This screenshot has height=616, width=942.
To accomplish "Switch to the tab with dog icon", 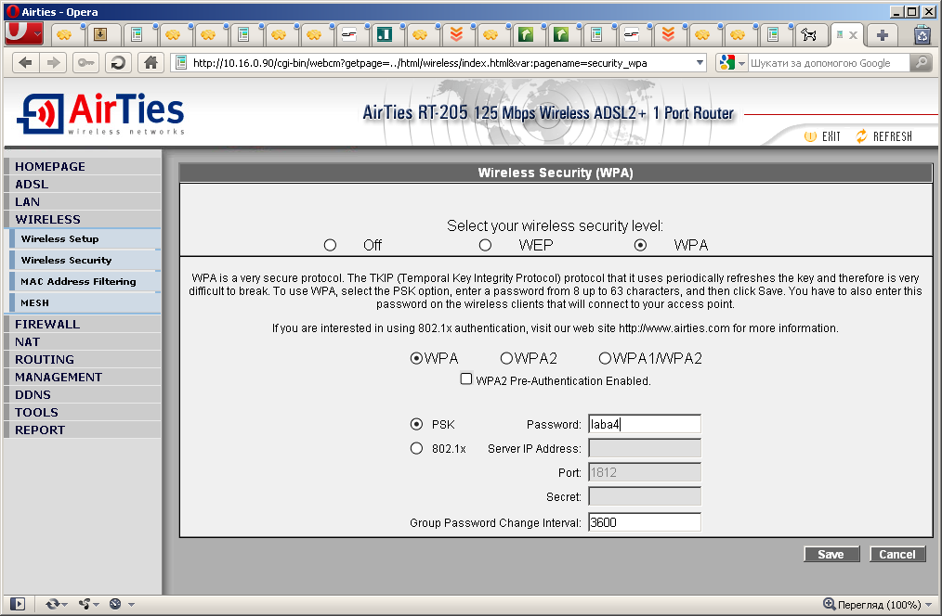I will pyautogui.click(x=808, y=34).
